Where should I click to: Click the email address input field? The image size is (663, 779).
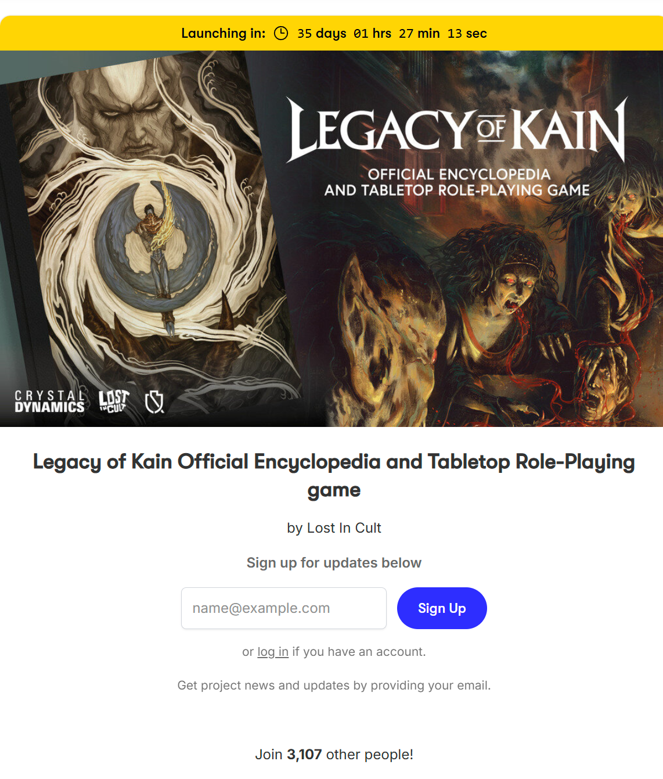pos(284,608)
